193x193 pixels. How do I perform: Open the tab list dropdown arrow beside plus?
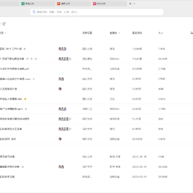pyautogui.click(x=135, y=4)
